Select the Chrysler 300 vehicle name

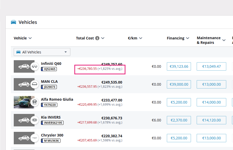(x=52, y=135)
